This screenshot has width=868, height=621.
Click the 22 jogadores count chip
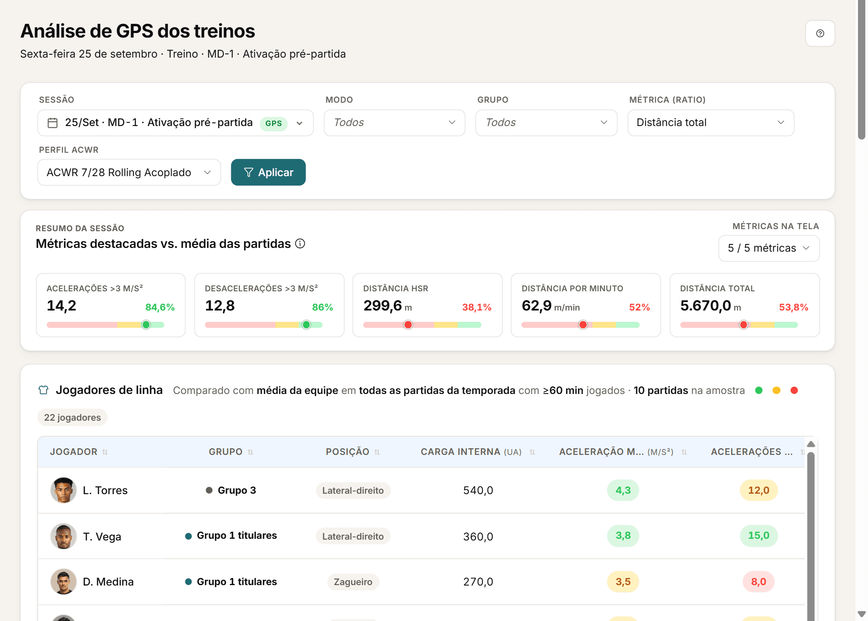point(73,417)
